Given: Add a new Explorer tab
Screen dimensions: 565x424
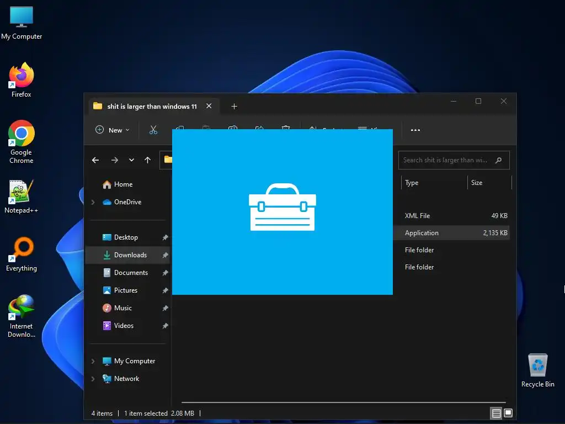Looking at the screenshot, I should tap(234, 107).
